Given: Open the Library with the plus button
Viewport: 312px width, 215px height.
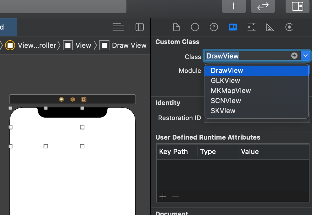Looking at the screenshot, I should [x=234, y=6].
